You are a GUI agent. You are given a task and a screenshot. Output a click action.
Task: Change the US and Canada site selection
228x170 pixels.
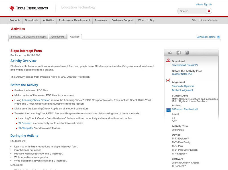point(208,20)
